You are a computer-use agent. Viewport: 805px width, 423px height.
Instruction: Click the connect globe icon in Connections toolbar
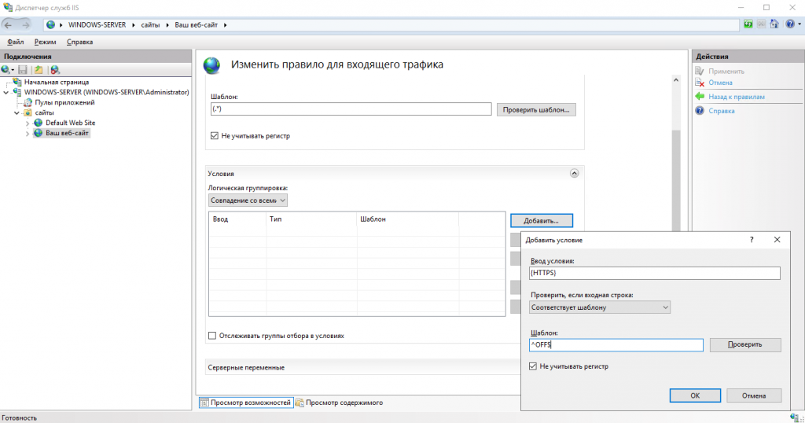click(x=6, y=70)
